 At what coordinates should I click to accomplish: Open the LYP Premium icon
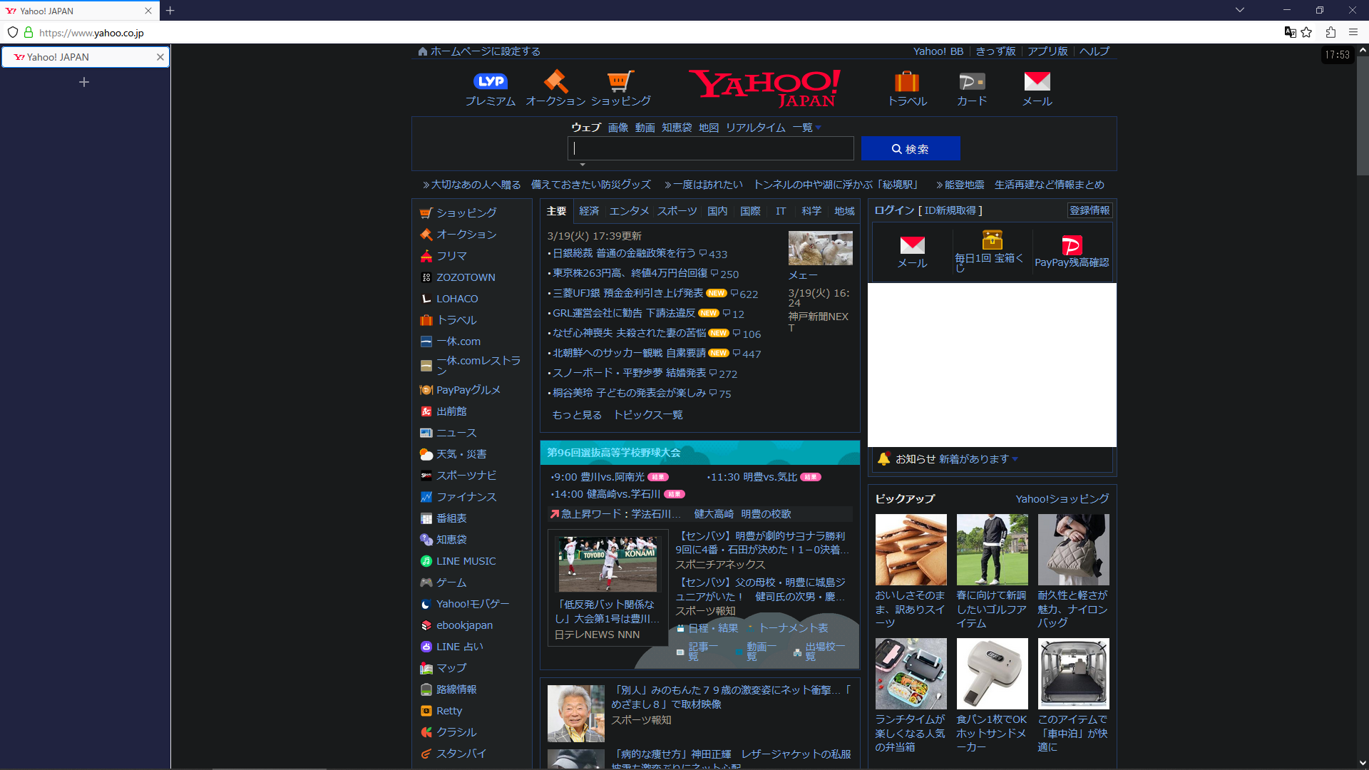click(491, 81)
